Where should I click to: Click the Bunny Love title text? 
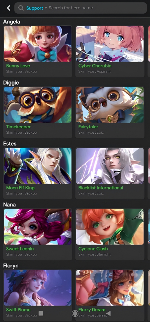click(x=18, y=66)
